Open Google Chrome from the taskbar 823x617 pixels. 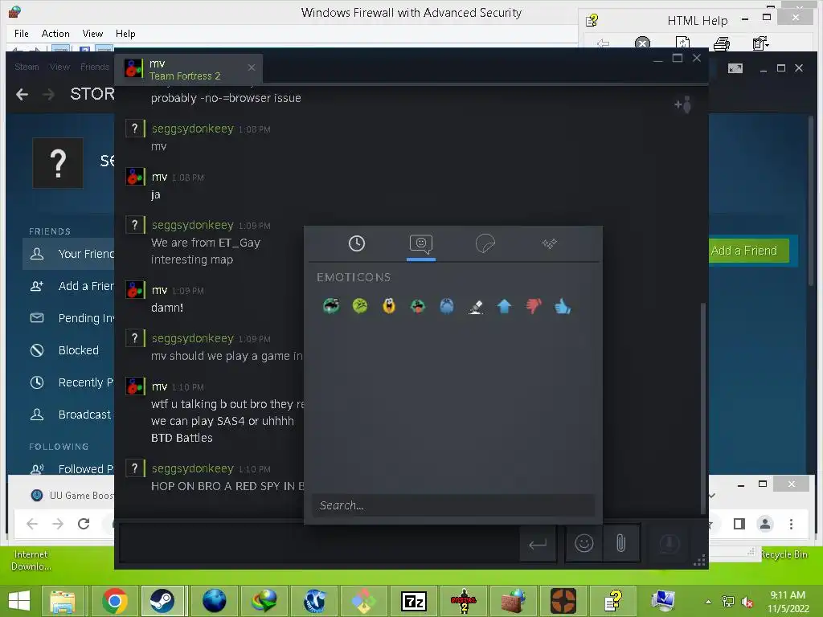115,601
